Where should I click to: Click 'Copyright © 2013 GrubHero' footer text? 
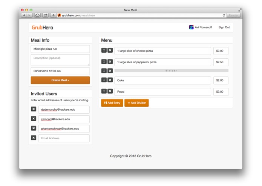click(131, 156)
